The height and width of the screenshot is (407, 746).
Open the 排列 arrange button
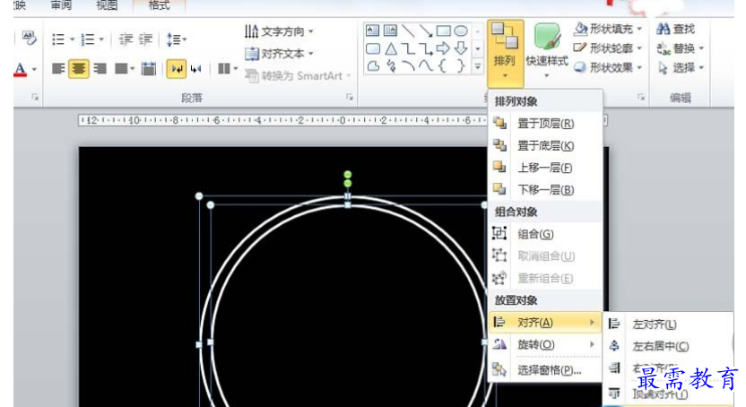505,52
